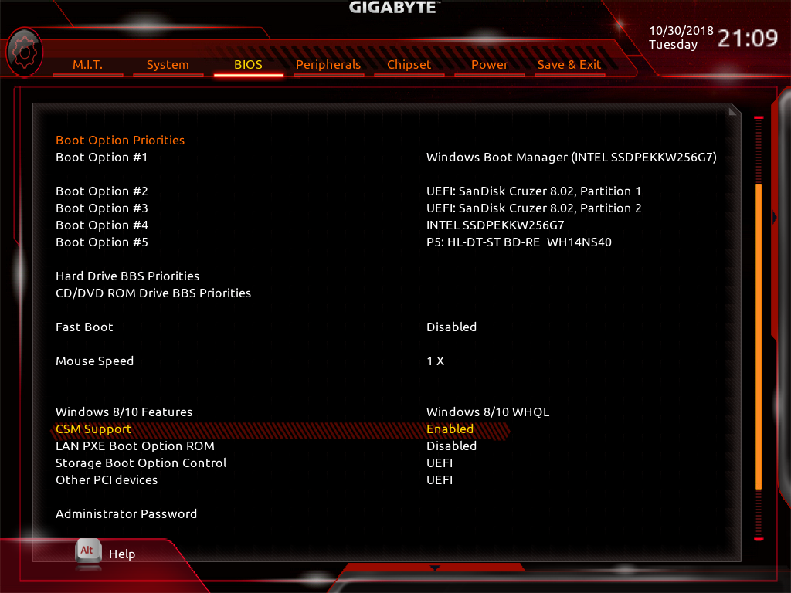This screenshot has height=593, width=791.
Task: Open the Save & Exit tab
Action: click(569, 65)
